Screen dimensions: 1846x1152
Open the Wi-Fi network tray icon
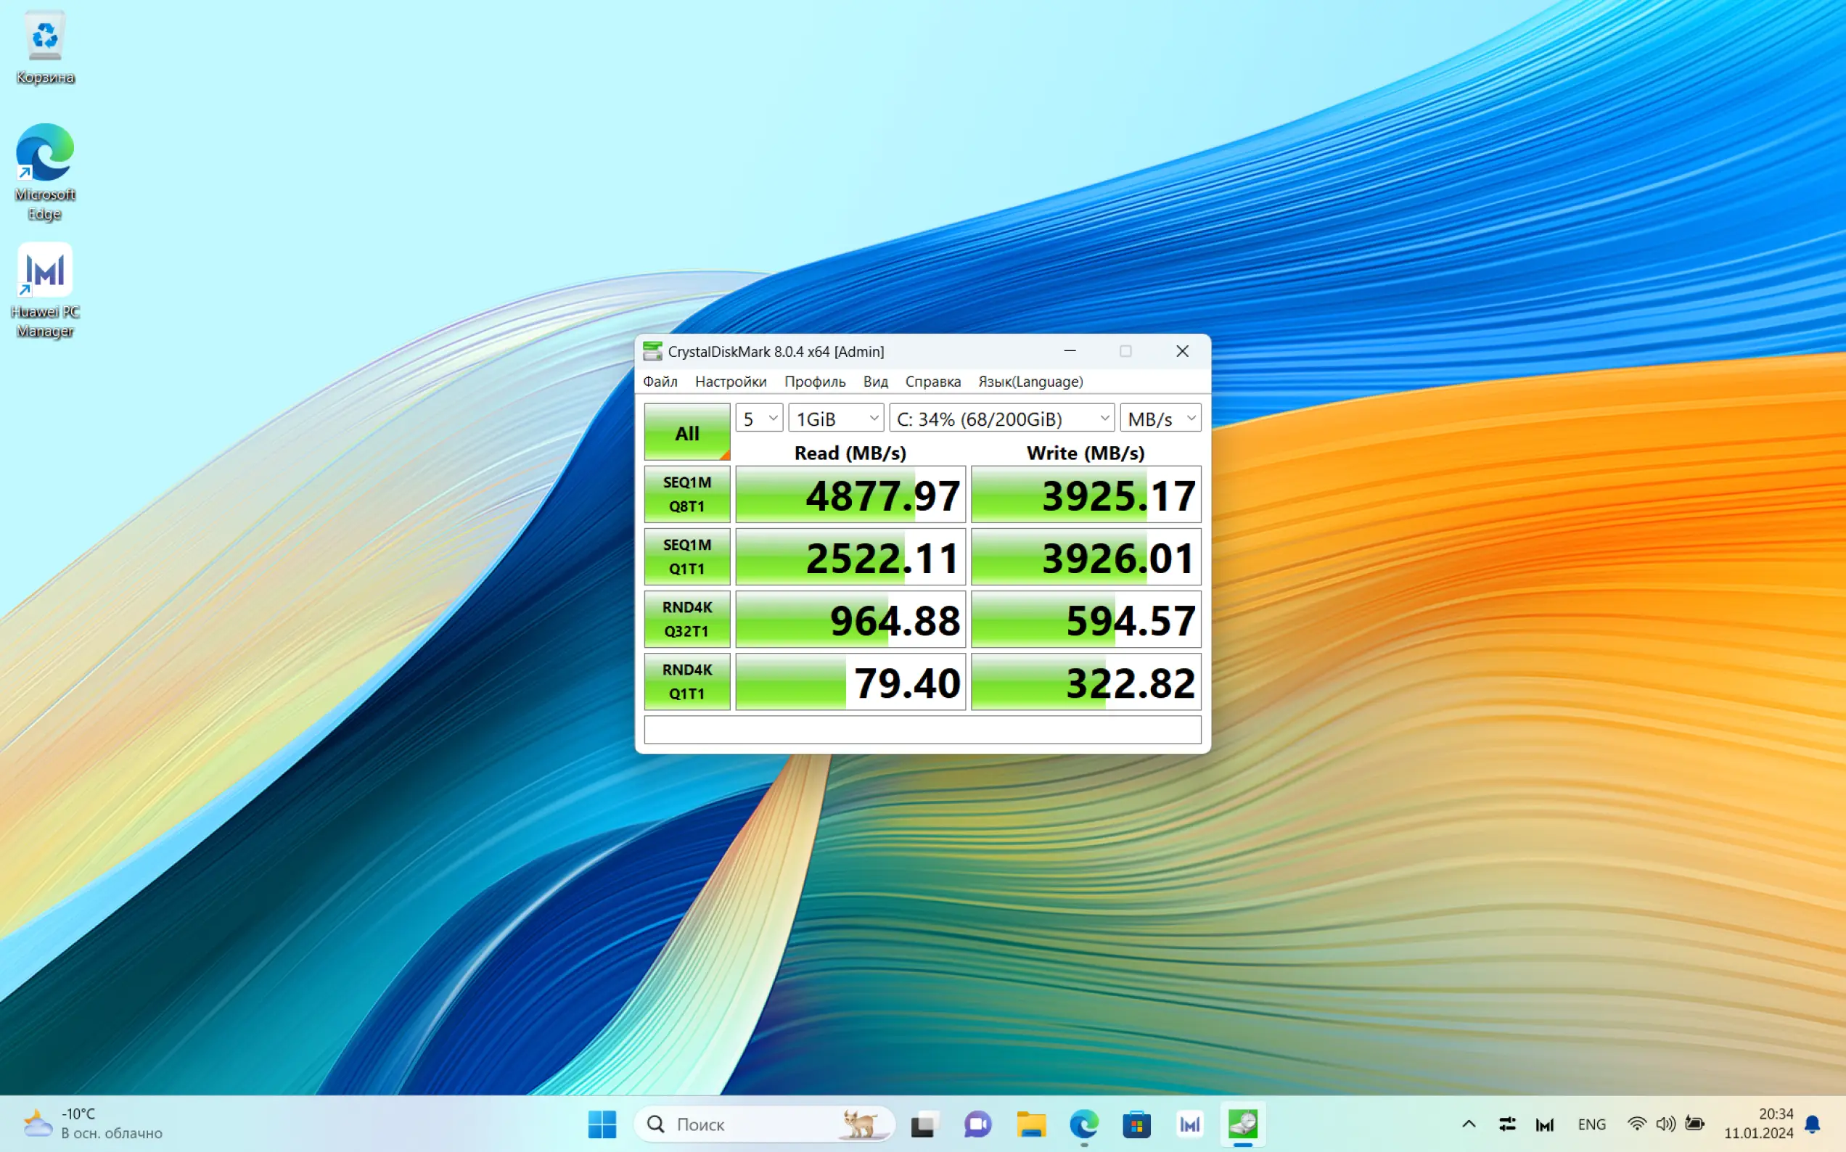pos(1636,1124)
